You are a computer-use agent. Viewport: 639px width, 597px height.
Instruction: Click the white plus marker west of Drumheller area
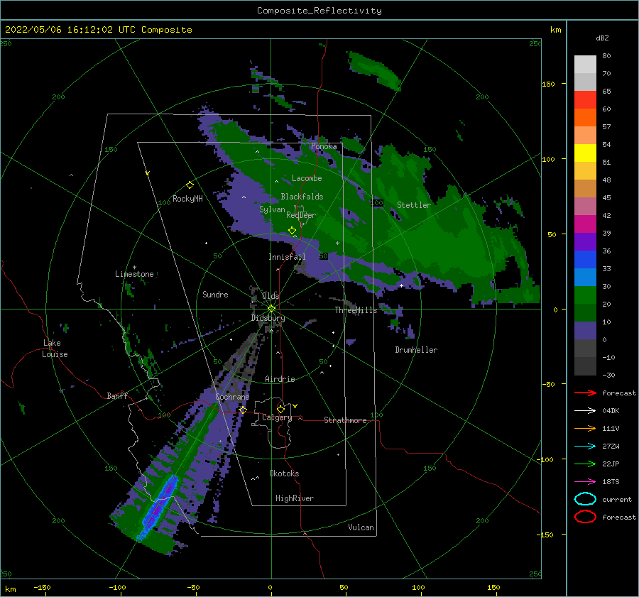401,285
